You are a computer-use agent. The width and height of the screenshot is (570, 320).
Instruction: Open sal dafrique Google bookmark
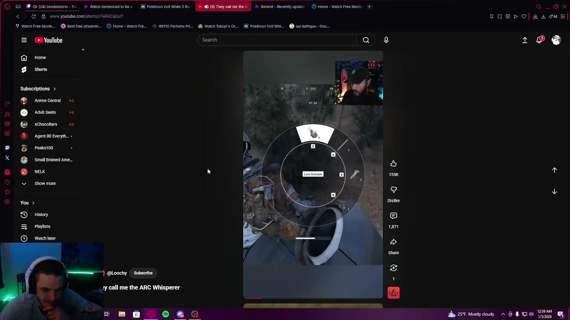309,26
